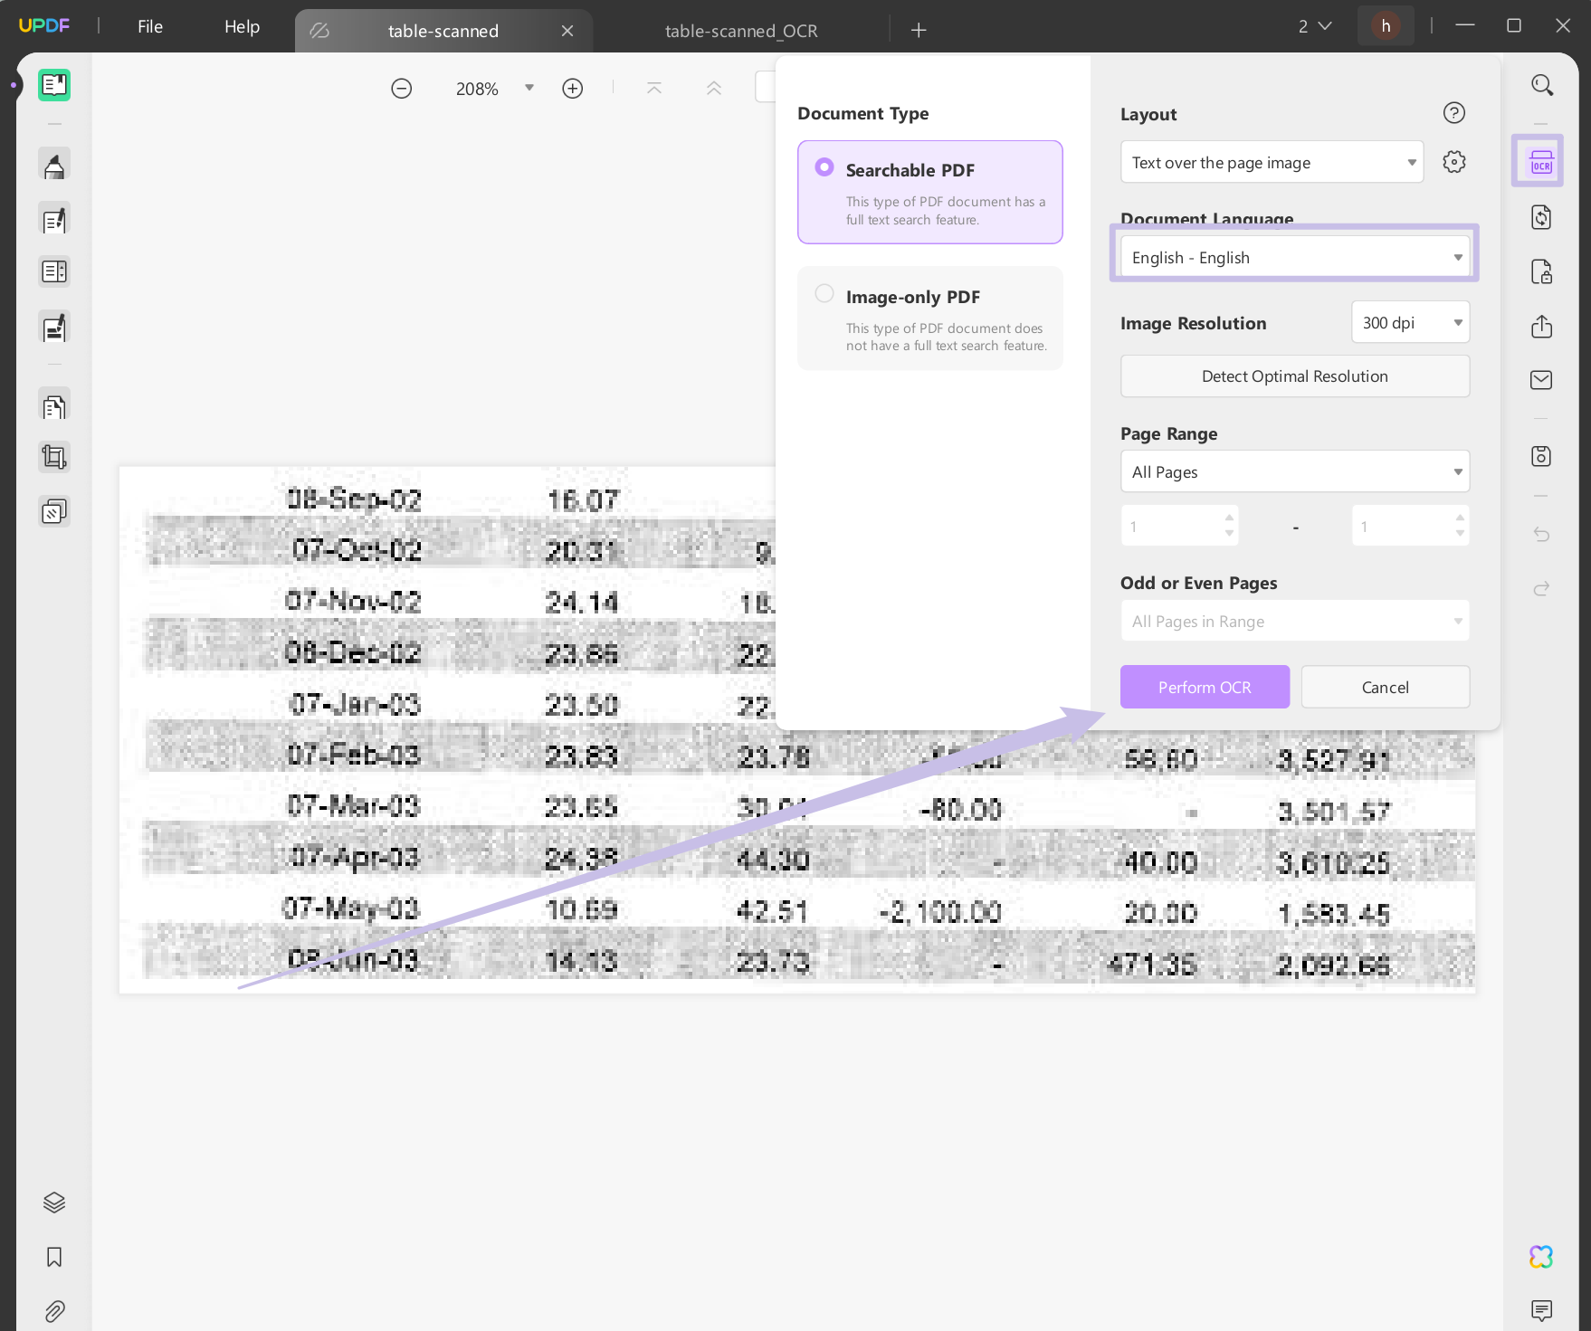Decrease zoom with the minus control
Viewport: 1591px width, 1331px height.
coord(401,88)
